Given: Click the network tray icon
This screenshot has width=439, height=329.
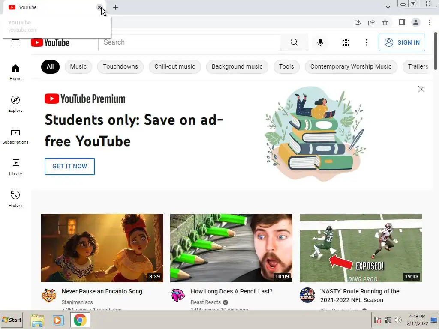Looking at the screenshot, I should (388, 320).
